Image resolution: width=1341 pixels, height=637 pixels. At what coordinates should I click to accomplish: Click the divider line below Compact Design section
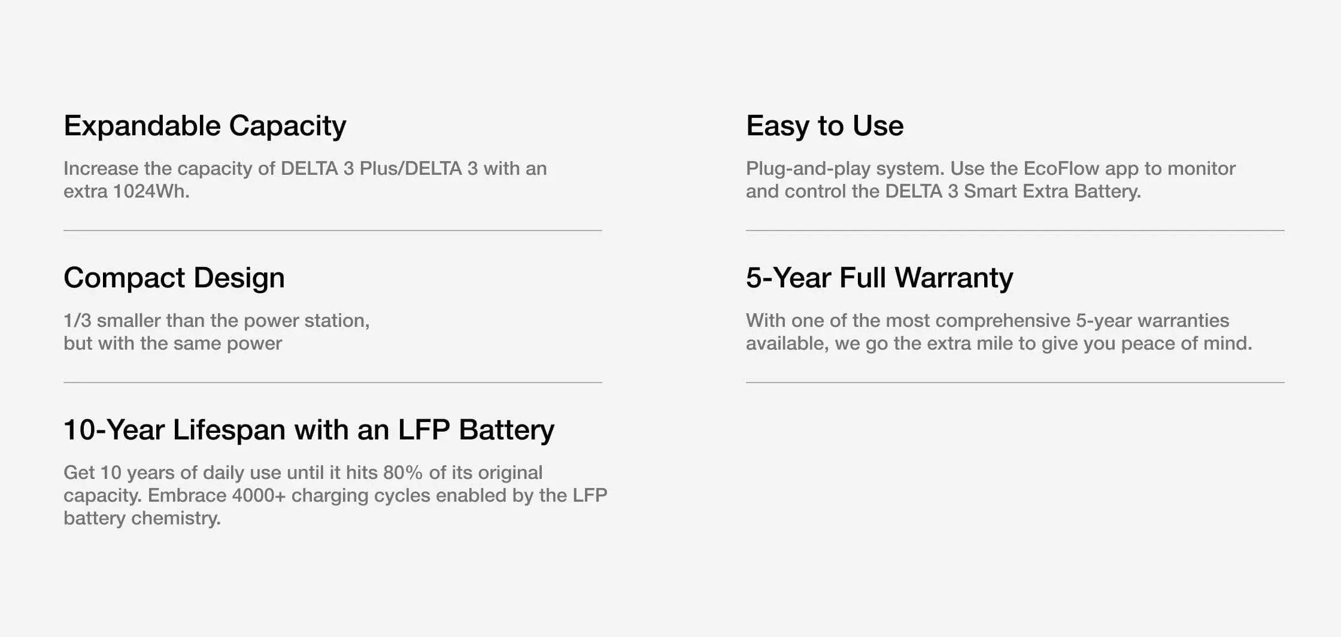pos(332,383)
